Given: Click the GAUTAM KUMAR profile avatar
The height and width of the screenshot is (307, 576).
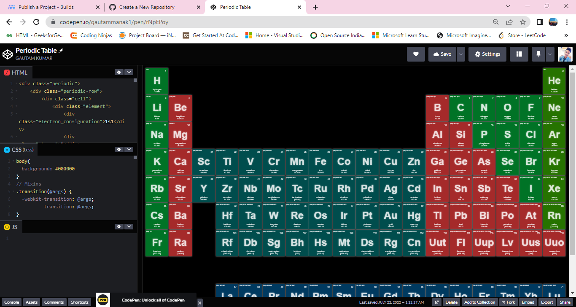Looking at the screenshot, I should 565,54.
